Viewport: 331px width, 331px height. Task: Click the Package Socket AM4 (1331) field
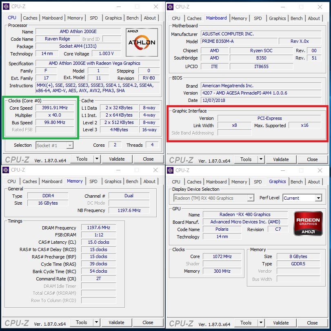78,46
